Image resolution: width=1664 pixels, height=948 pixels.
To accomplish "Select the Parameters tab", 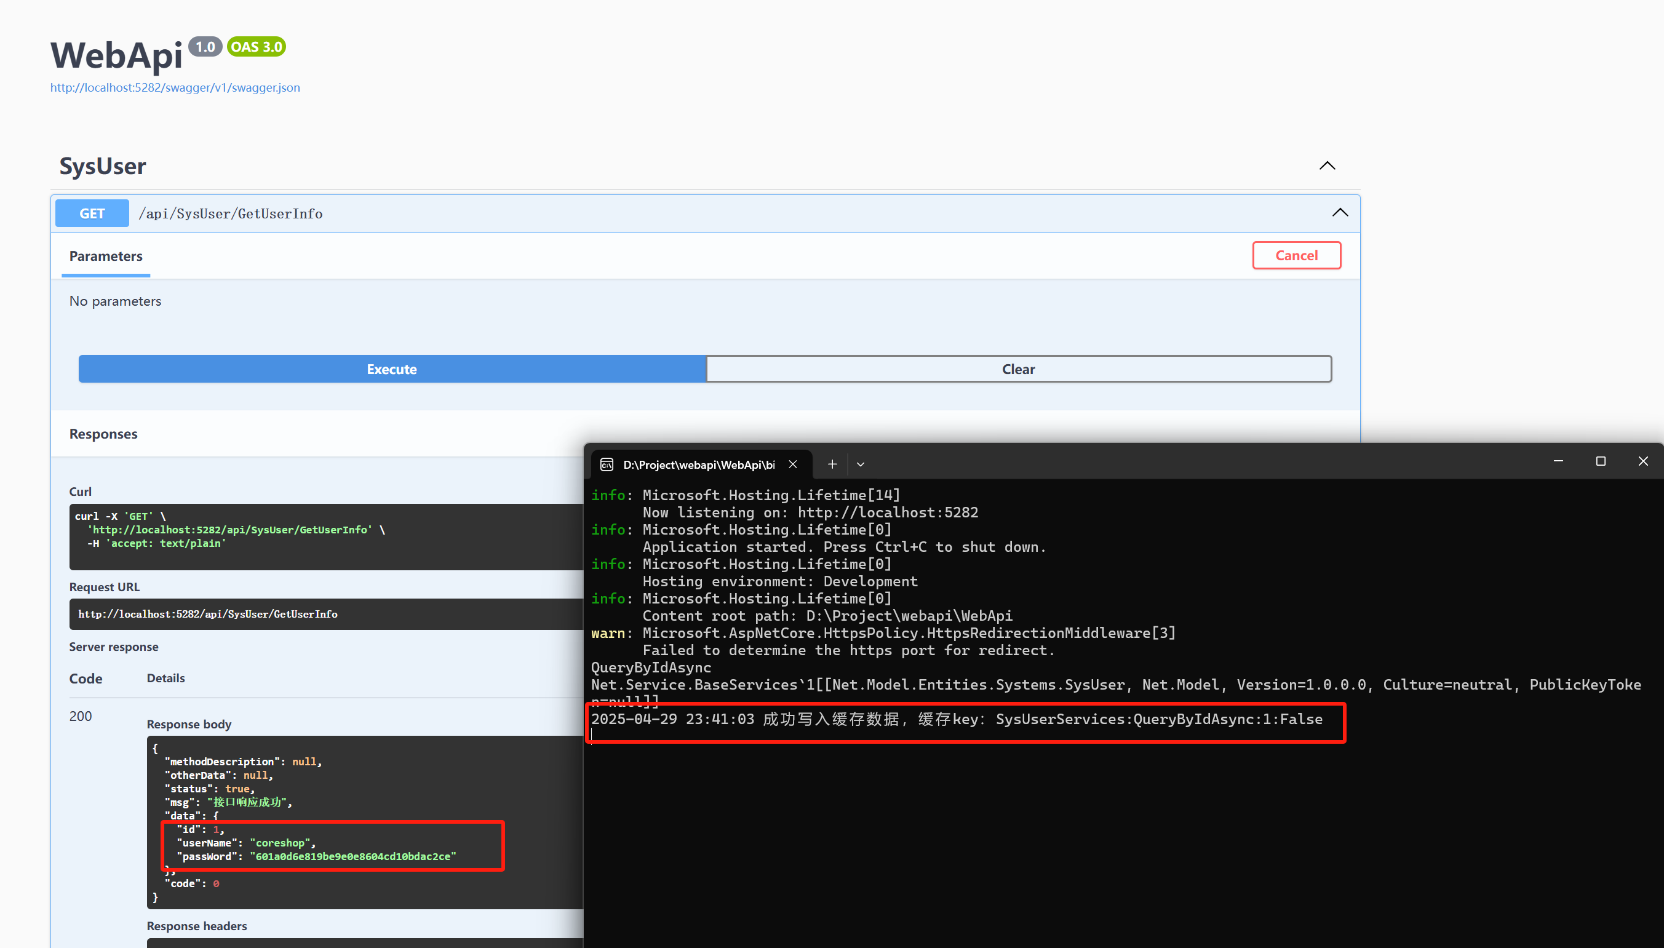I will click(105, 257).
